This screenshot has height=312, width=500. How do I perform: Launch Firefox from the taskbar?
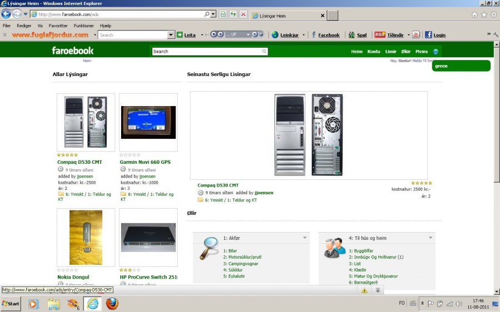pos(112,304)
